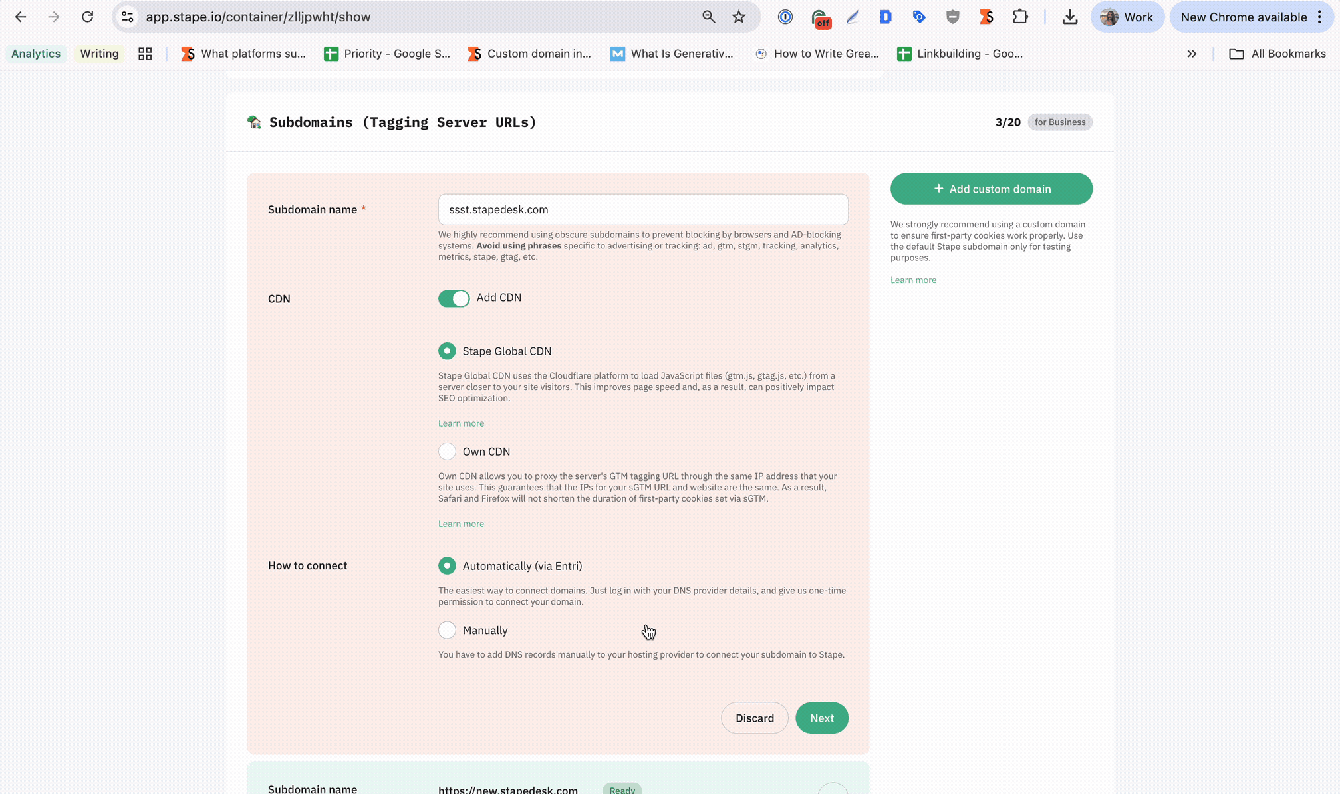
Task: Click the Ready status badge
Action: 622,789
